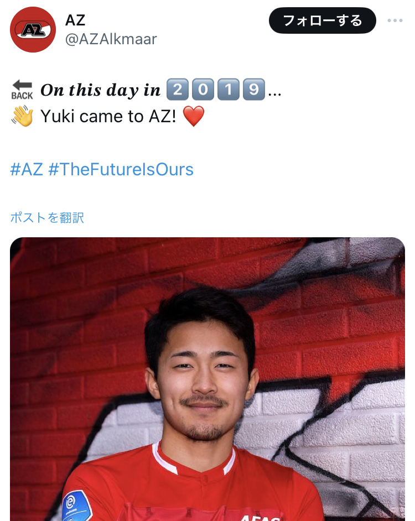415x521 pixels.
Task: Click the red heart emoji
Action: pos(194,116)
